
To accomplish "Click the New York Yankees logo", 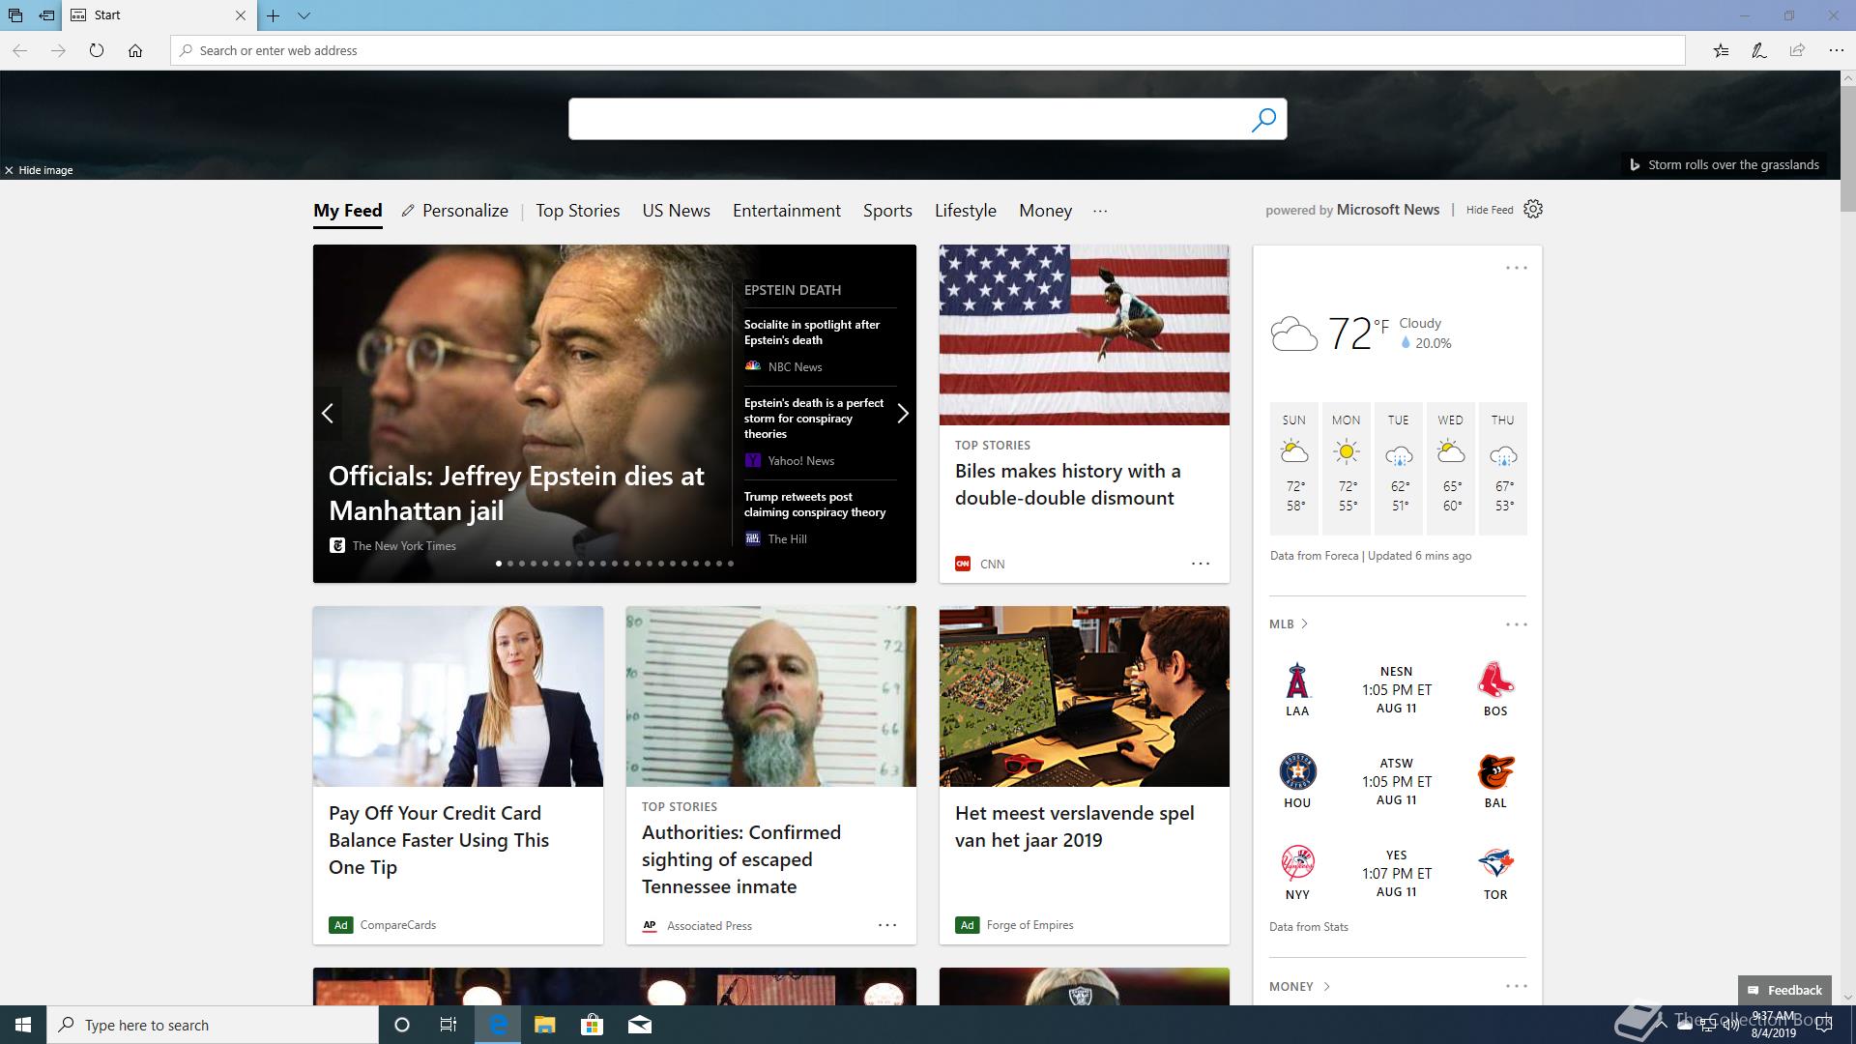I will tap(1297, 863).
